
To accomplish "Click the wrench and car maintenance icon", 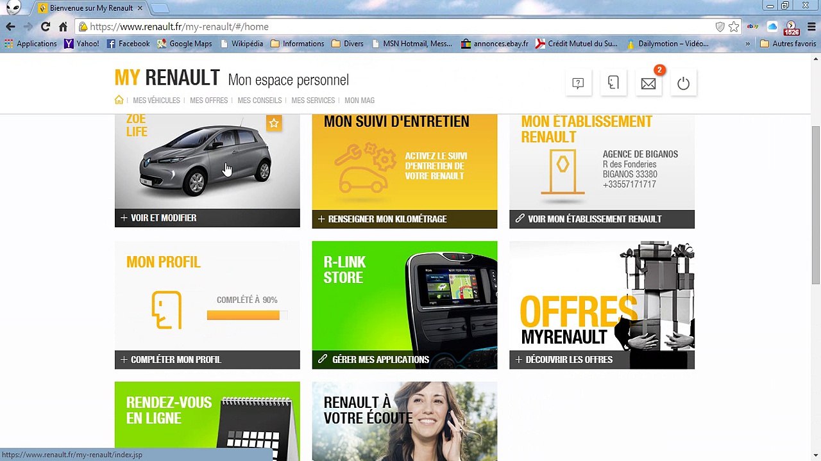I will coord(365,168).
